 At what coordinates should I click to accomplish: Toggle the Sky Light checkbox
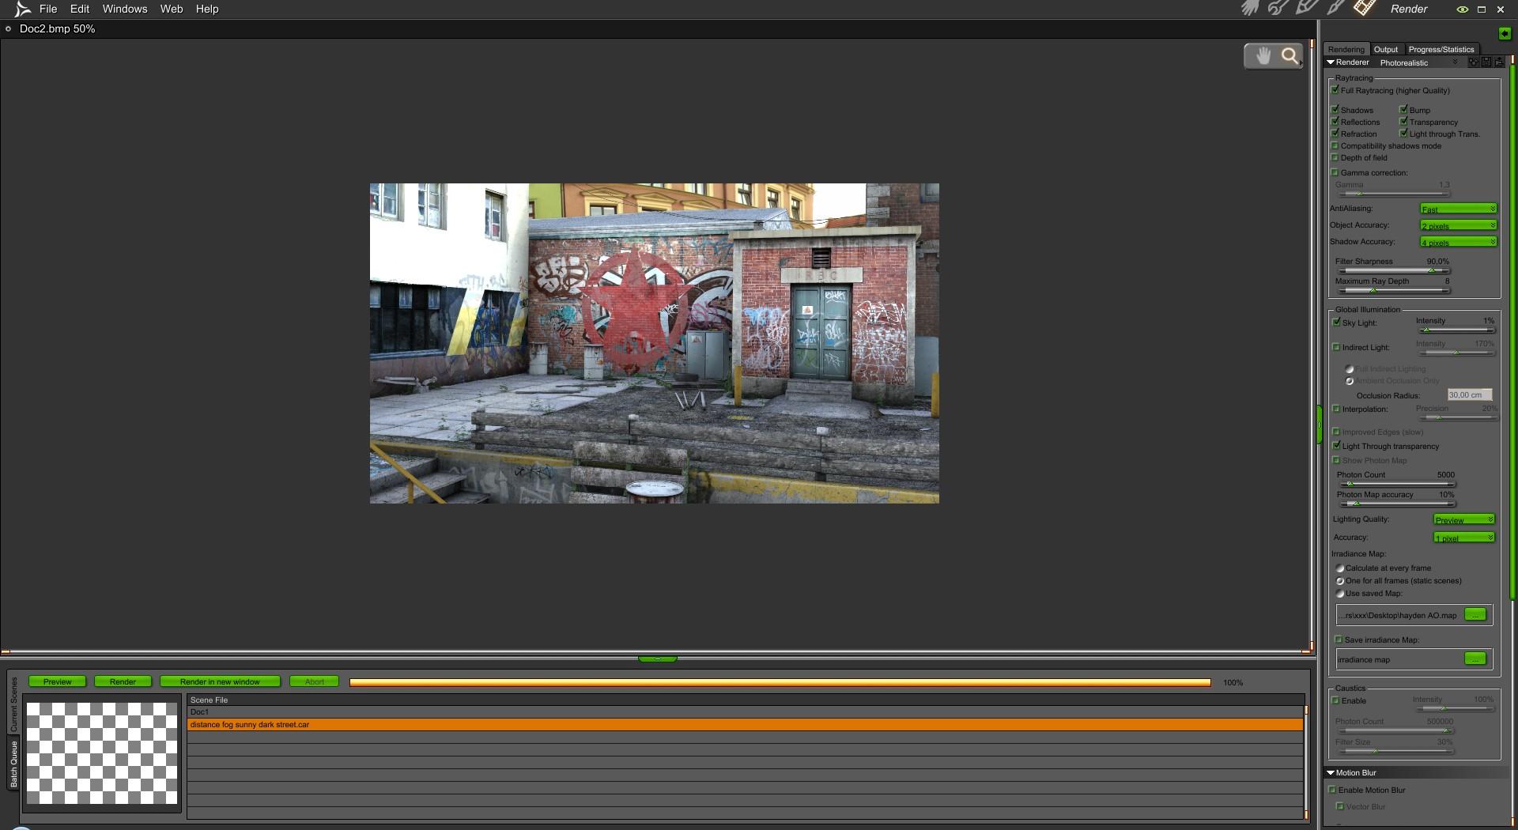[1337, 323]
